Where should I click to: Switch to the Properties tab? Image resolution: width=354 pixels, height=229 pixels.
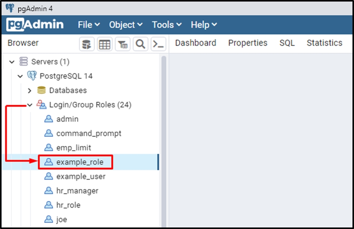tap(247, 43)
